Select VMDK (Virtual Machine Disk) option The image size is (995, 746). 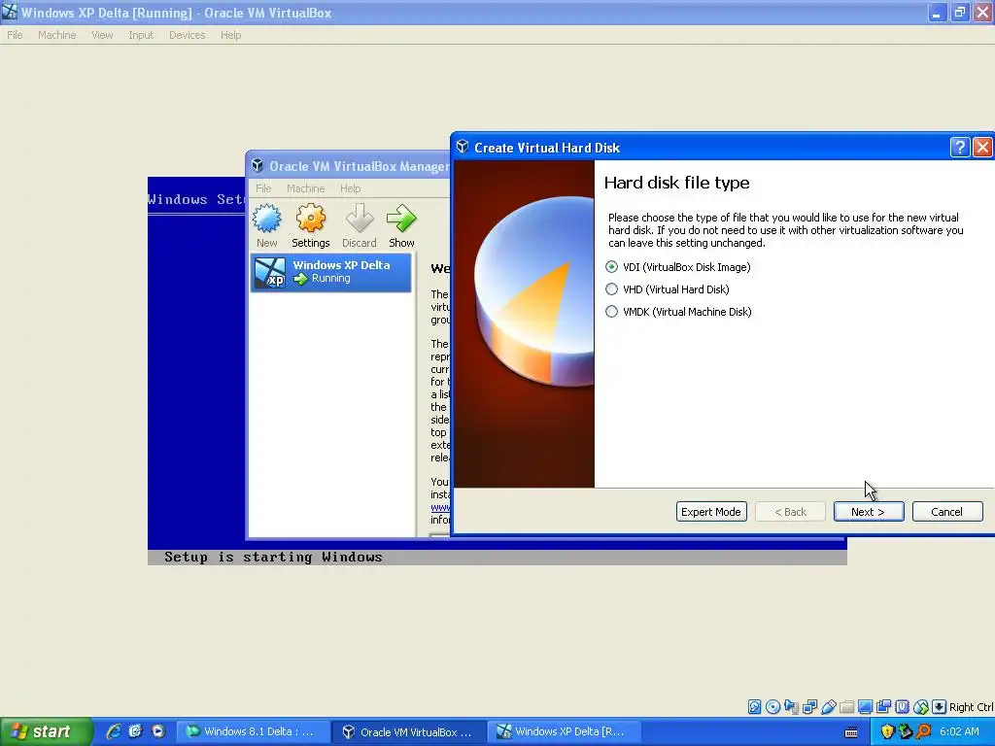[x=678, y=312]
